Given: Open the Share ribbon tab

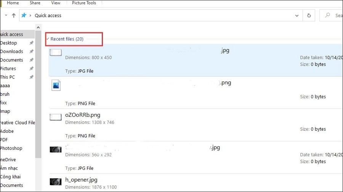Looking at the screenshot, I should pyautogui.click(x=35, y=3).
